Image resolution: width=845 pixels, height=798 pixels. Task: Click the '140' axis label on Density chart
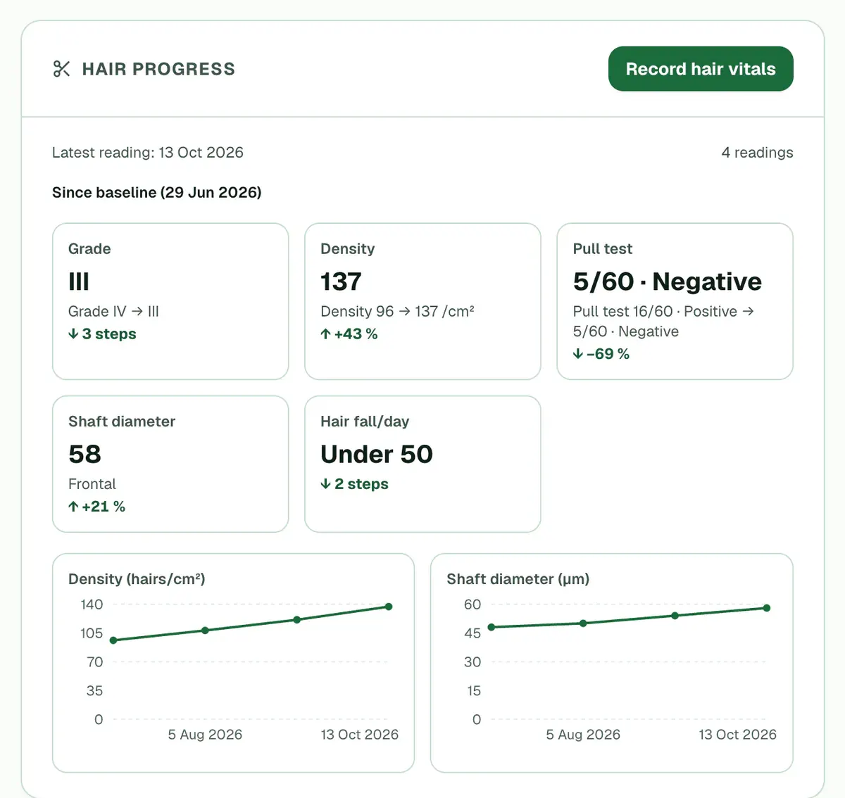pos(92,604)
